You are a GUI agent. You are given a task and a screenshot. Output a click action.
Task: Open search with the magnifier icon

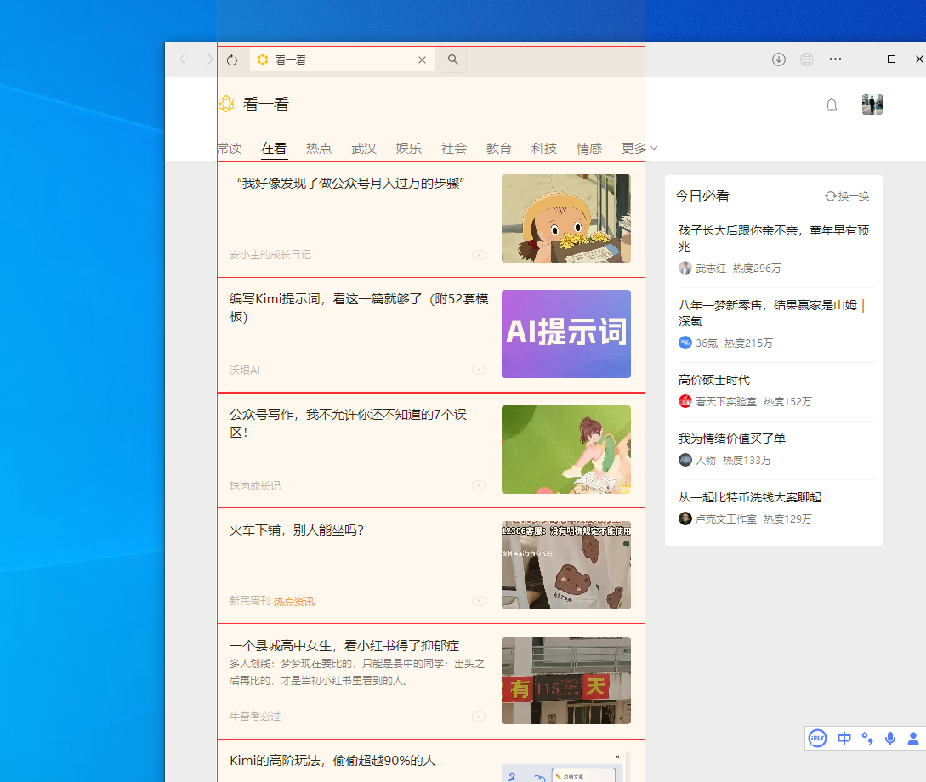pos(453,60)
